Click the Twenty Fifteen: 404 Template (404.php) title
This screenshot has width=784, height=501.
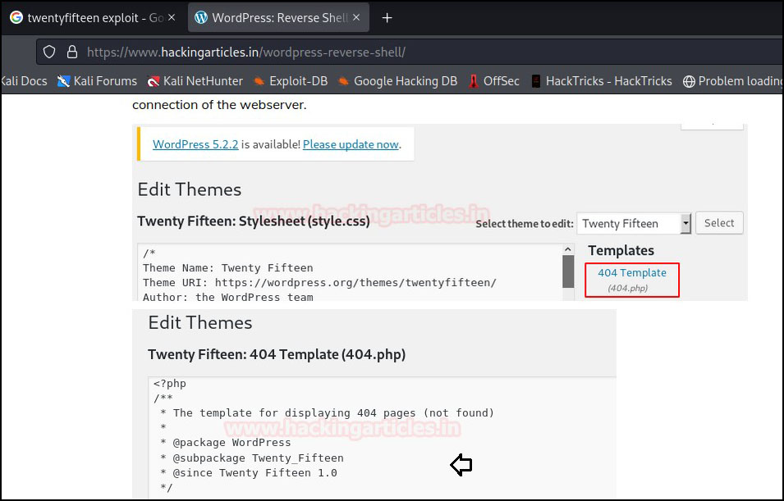[x=277, y=354]
